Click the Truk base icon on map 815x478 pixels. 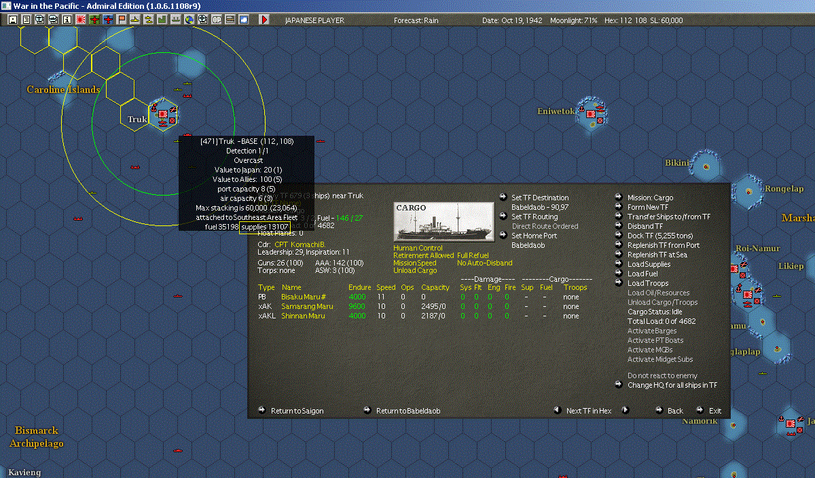tap(163, 115)
